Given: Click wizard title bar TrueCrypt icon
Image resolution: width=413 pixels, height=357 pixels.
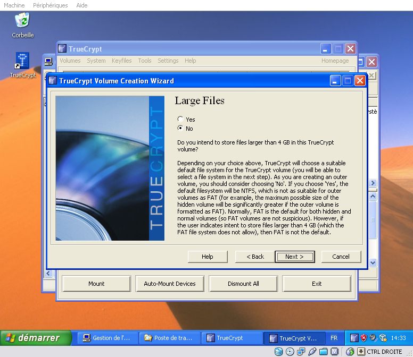Looking at the screenshot, I should point(53,80).
